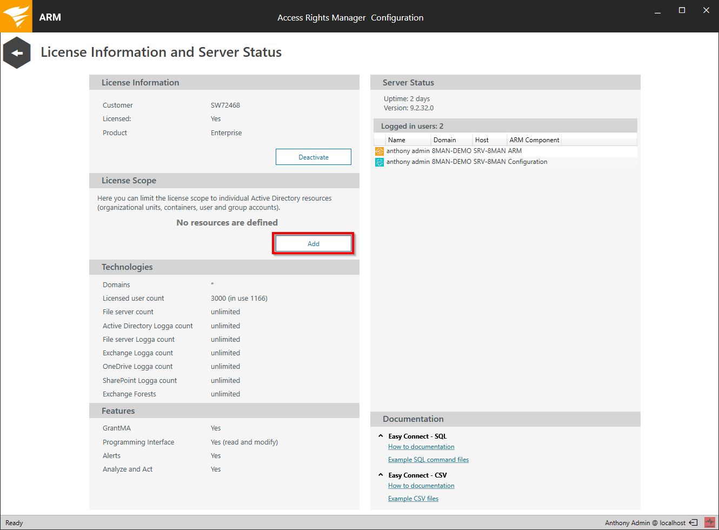Minimize the ARM window
The width and height of the screenshot is (719, 530).
tap(657, 11)
